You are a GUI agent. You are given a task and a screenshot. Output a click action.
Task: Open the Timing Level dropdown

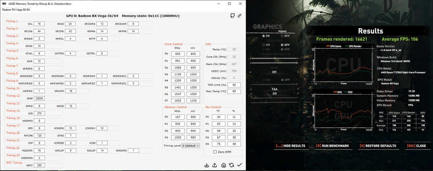pyautogui.click(x=191, y=145)
